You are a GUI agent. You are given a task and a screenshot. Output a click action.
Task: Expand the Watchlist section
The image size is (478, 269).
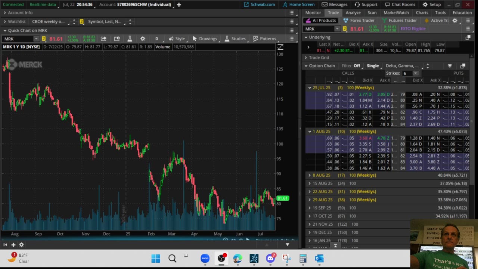4,22
